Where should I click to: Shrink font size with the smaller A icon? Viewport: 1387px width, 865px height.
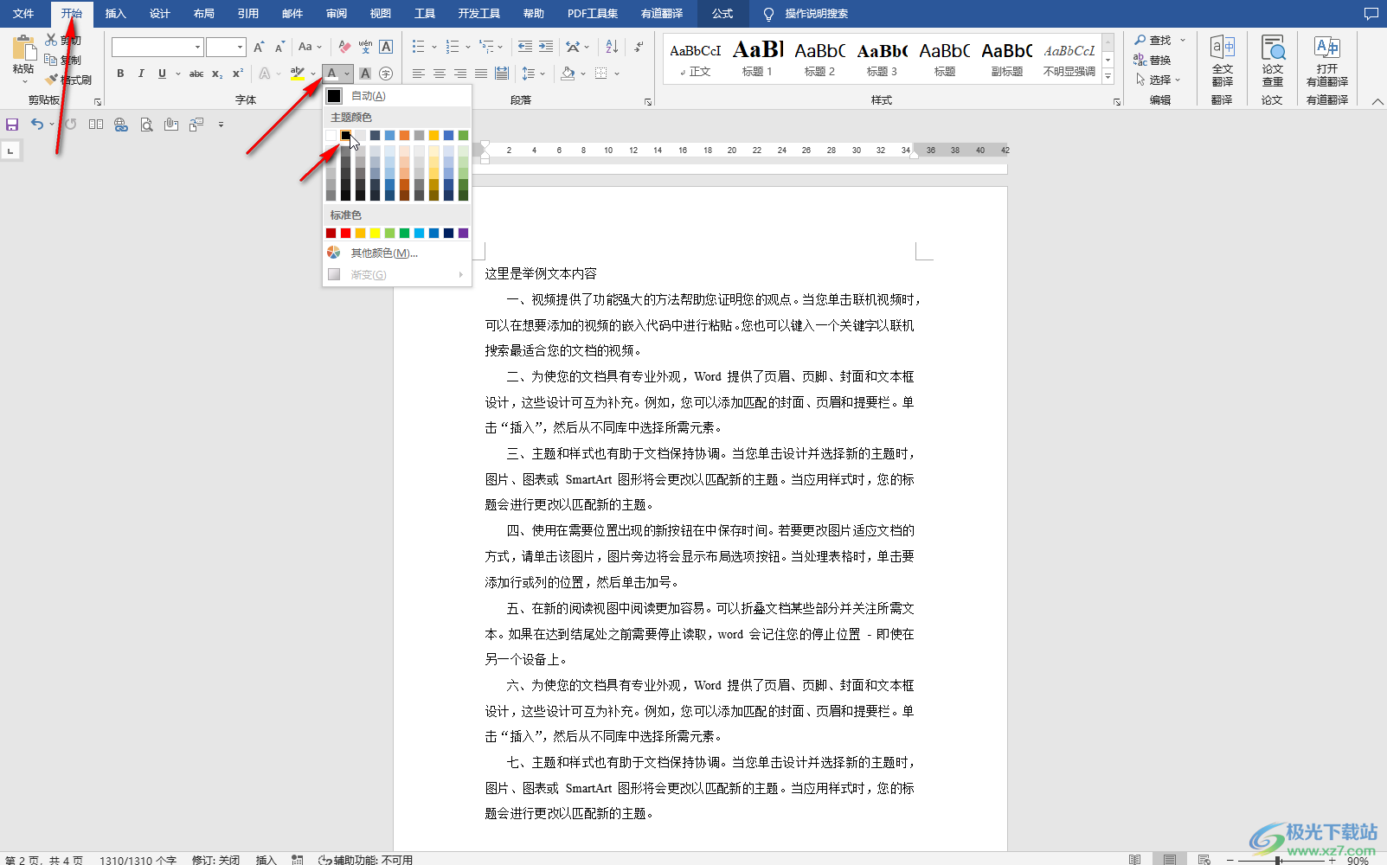(x=279, y=47)
